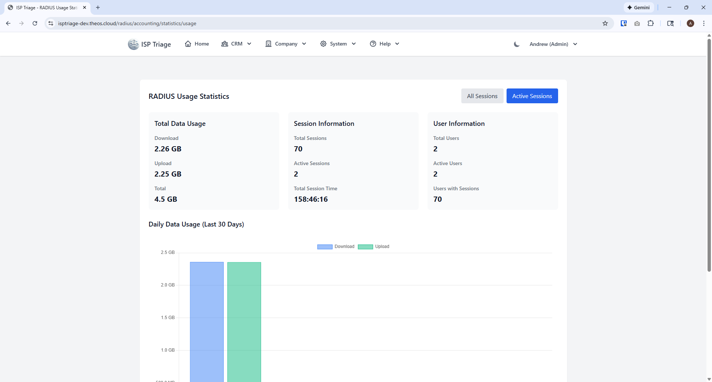Image resolution: width=712 pixels, height=382 pixels.
Task: Expand the Andrew (Admin) user menu chevron
Action: point(575,44)
